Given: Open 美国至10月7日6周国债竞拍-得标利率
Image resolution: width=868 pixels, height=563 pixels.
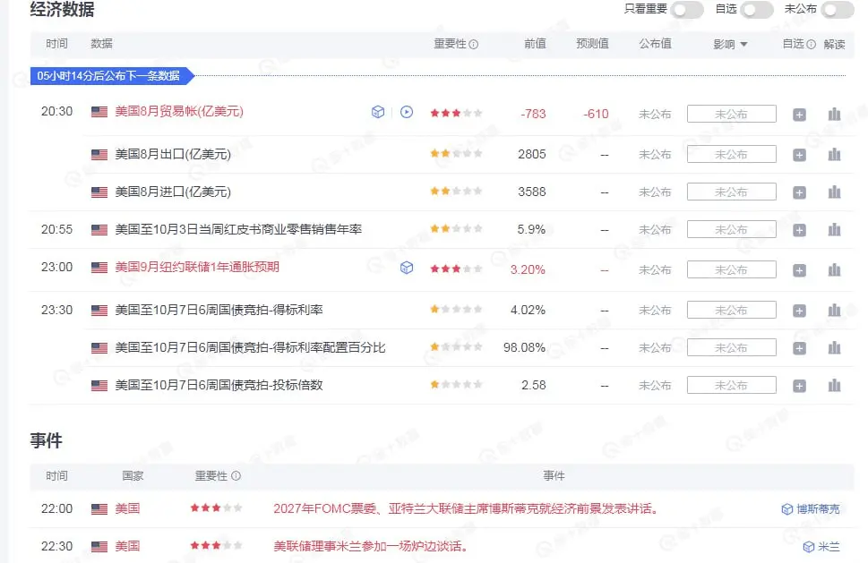Looking at the screenshot, I should click(219, 311).
